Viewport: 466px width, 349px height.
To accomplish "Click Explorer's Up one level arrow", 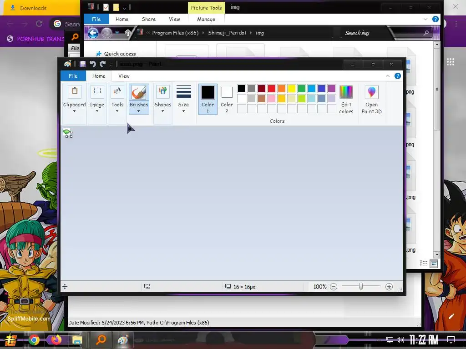I will point(128,33).
